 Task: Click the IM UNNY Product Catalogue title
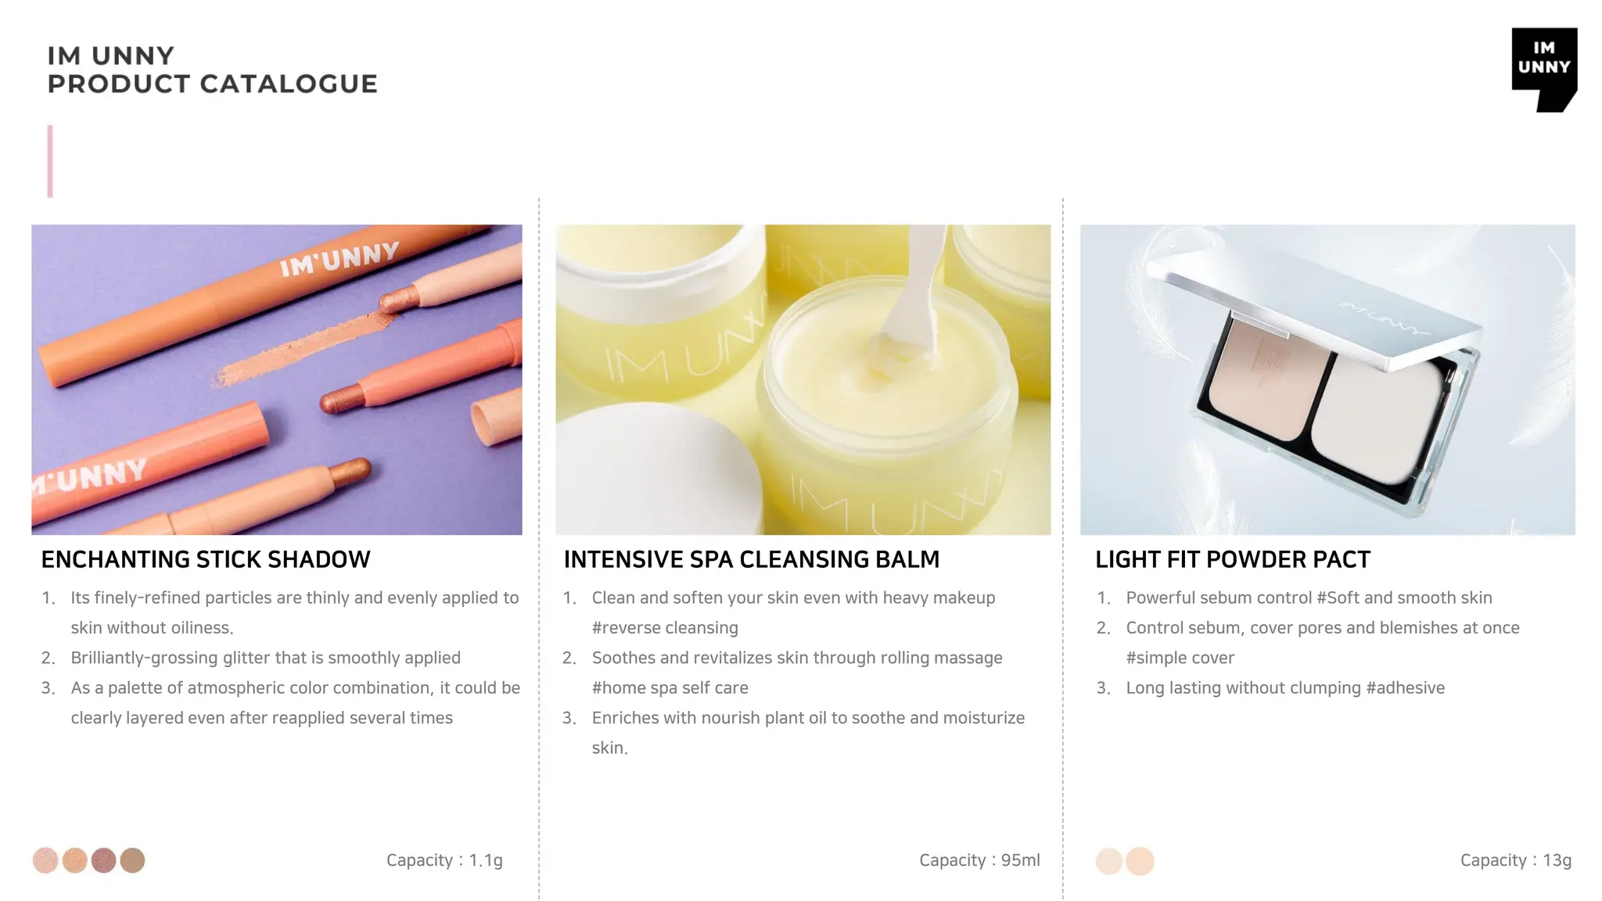[x=212, y=70]
